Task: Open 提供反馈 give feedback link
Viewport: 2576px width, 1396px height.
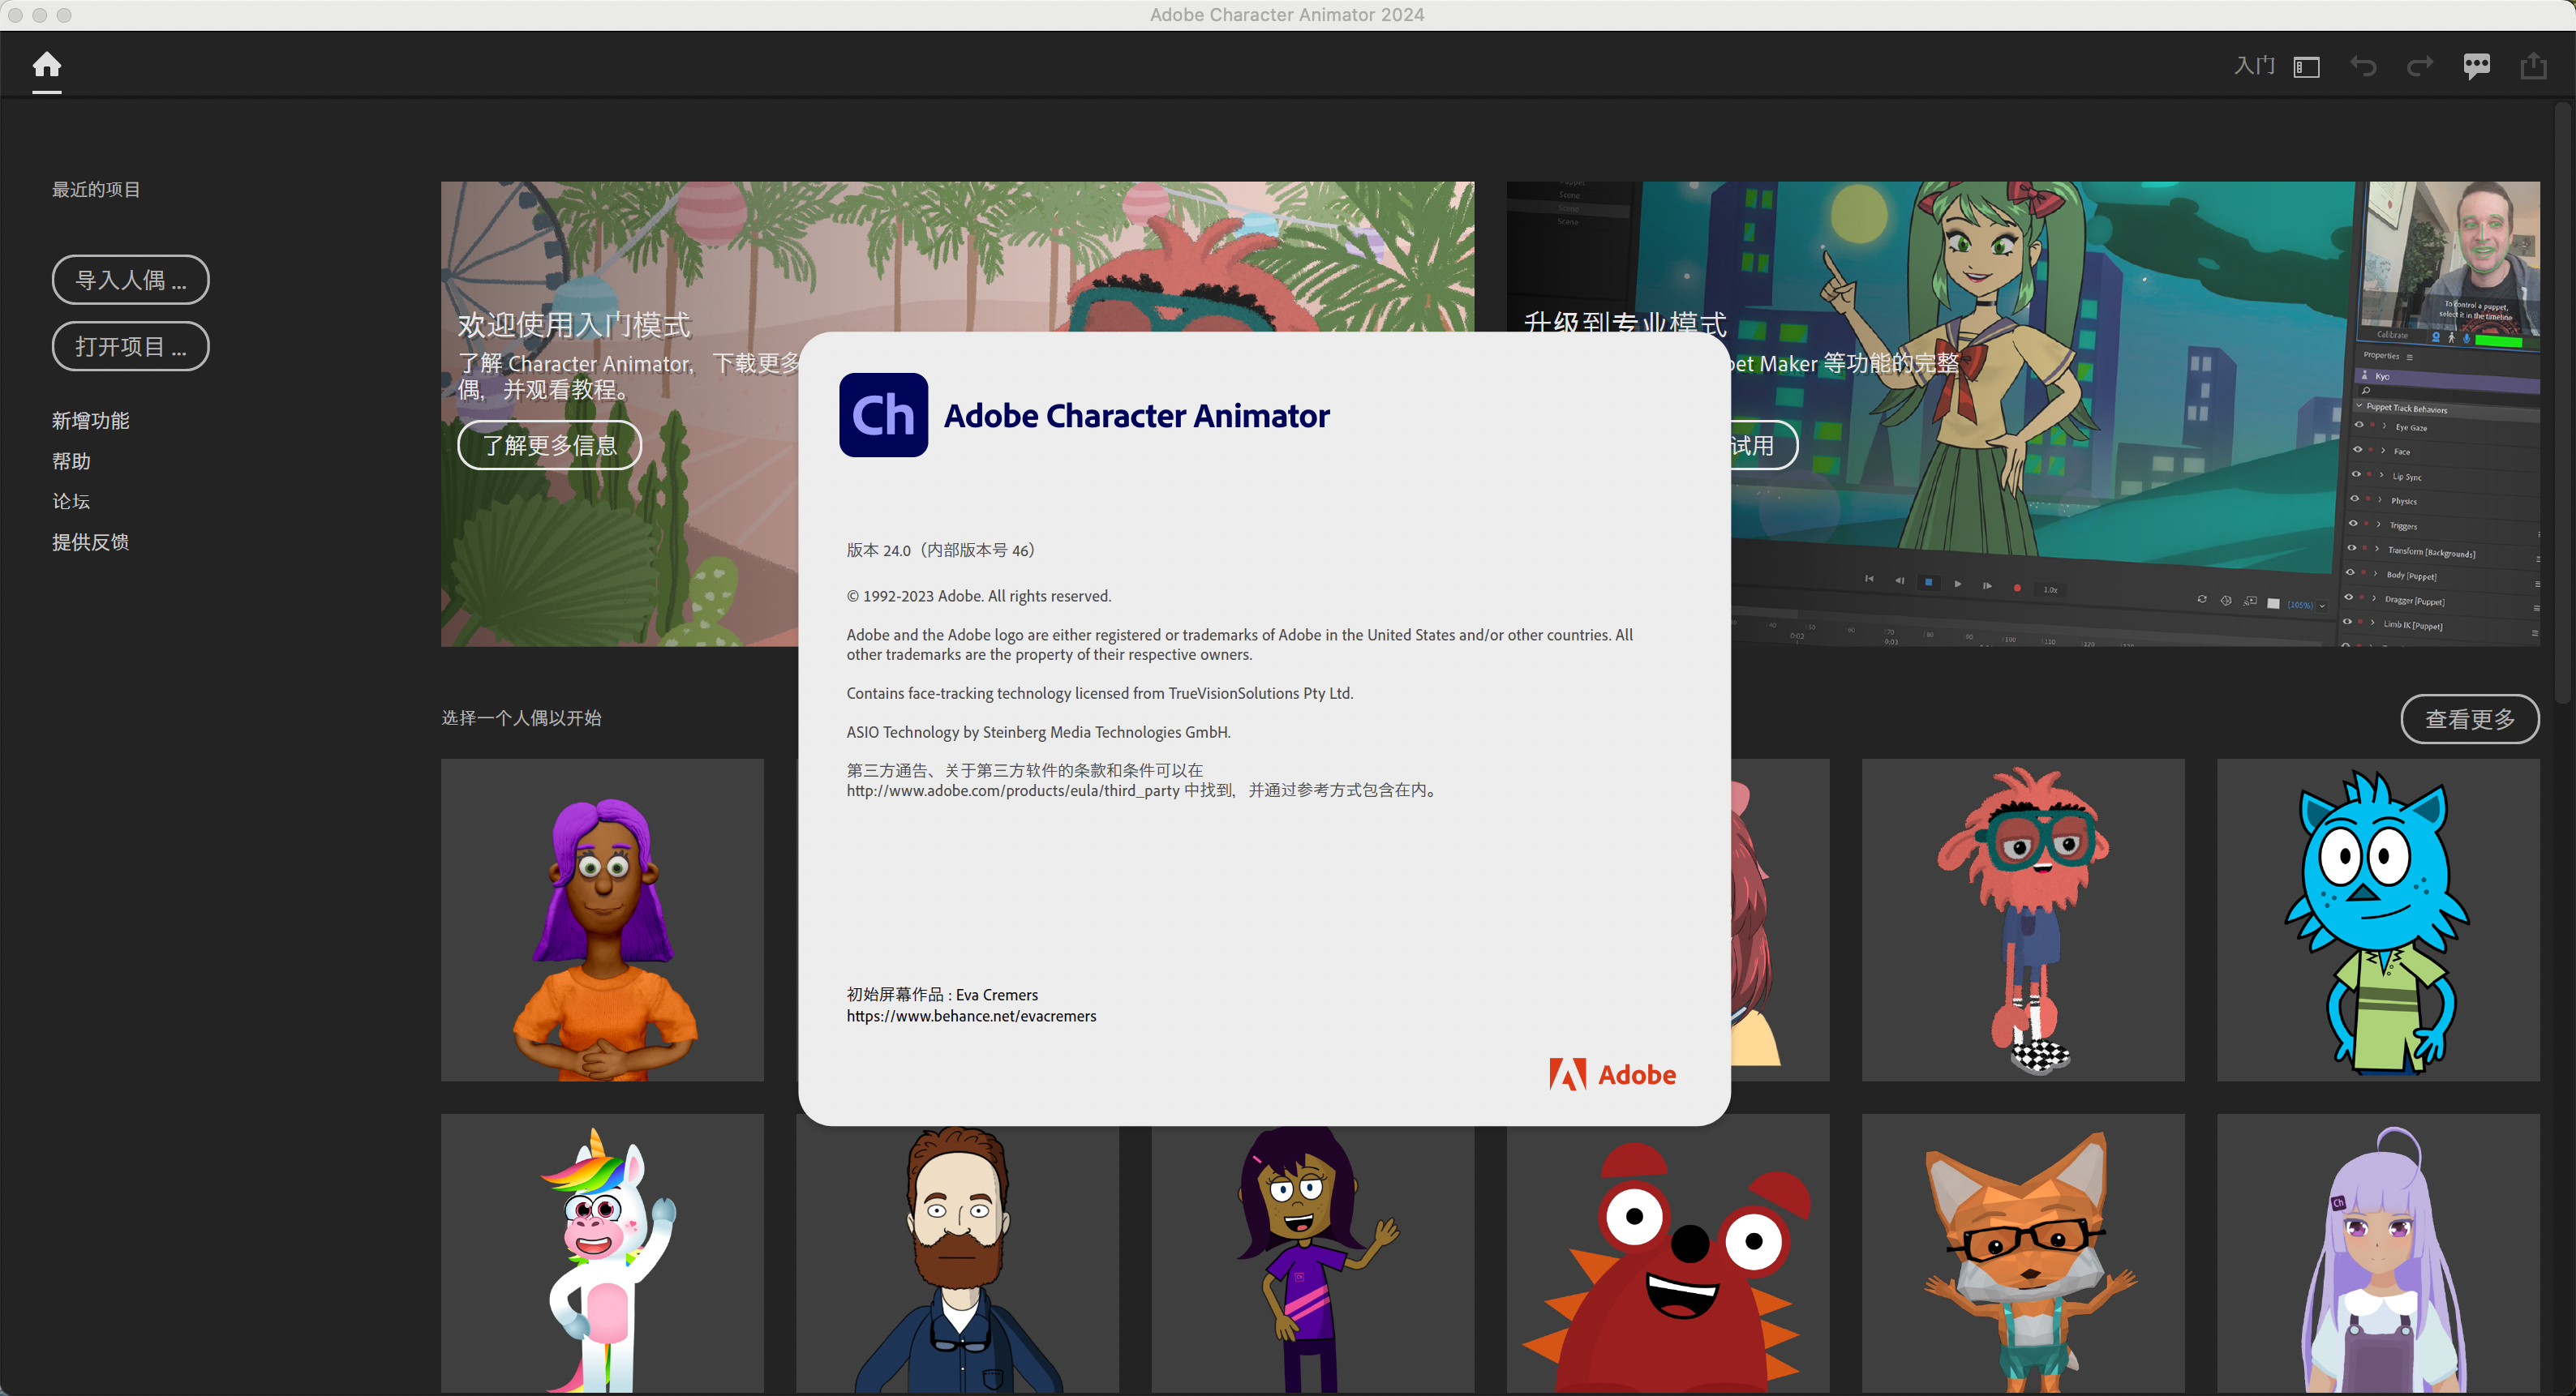Action: pos(91,542)
